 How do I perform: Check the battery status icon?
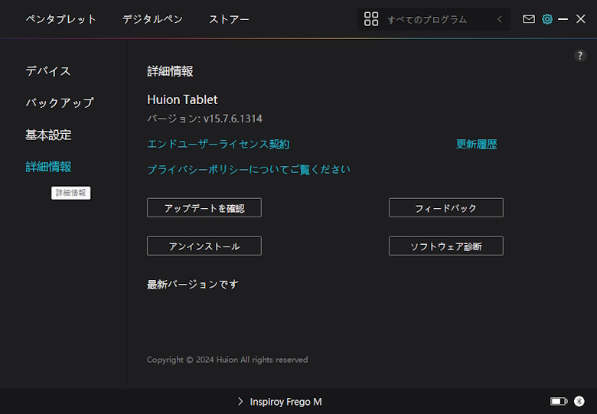(559, 401)
